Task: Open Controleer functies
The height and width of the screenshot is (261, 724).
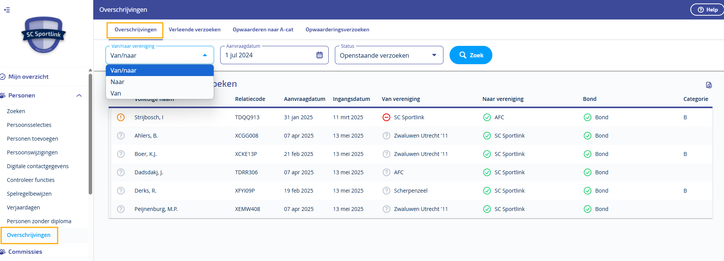Action: 31,180
